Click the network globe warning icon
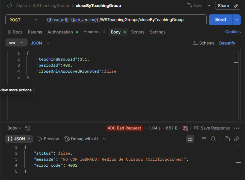The image size is (245, 180). pyautogui.click(x=185, y=128)
